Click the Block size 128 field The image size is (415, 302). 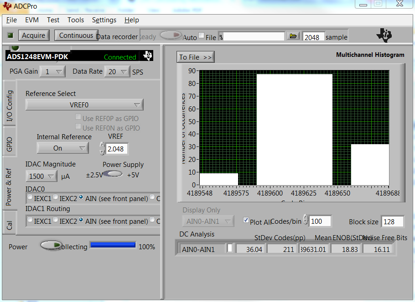click(x=392, y=221)
